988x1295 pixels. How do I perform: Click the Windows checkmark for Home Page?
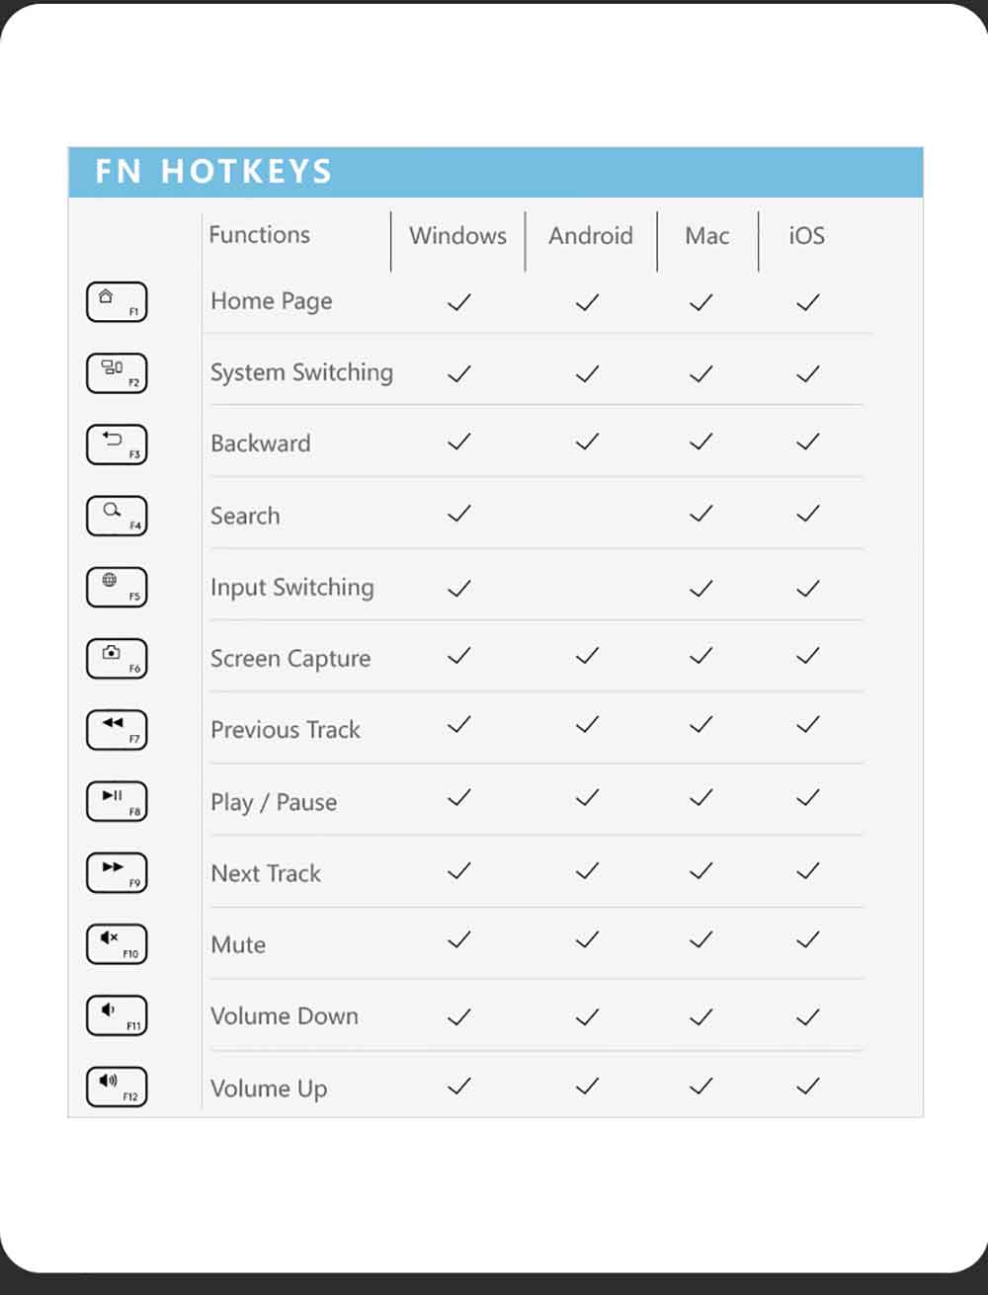(459, 302)
